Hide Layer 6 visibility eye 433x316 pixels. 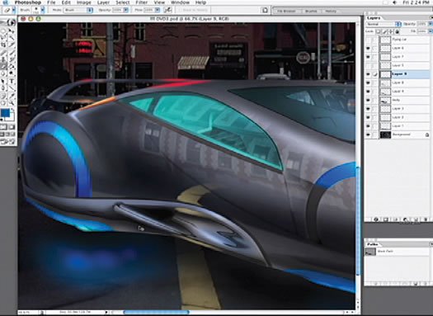click(x=368, y=48)
